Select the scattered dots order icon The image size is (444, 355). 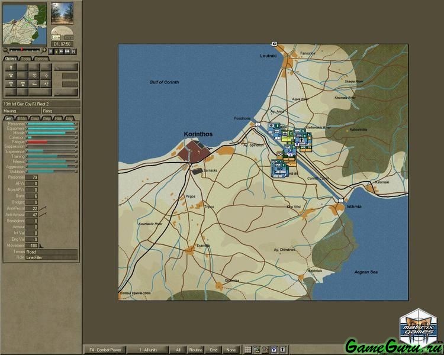pyautogui.click(x=46, y=84)
